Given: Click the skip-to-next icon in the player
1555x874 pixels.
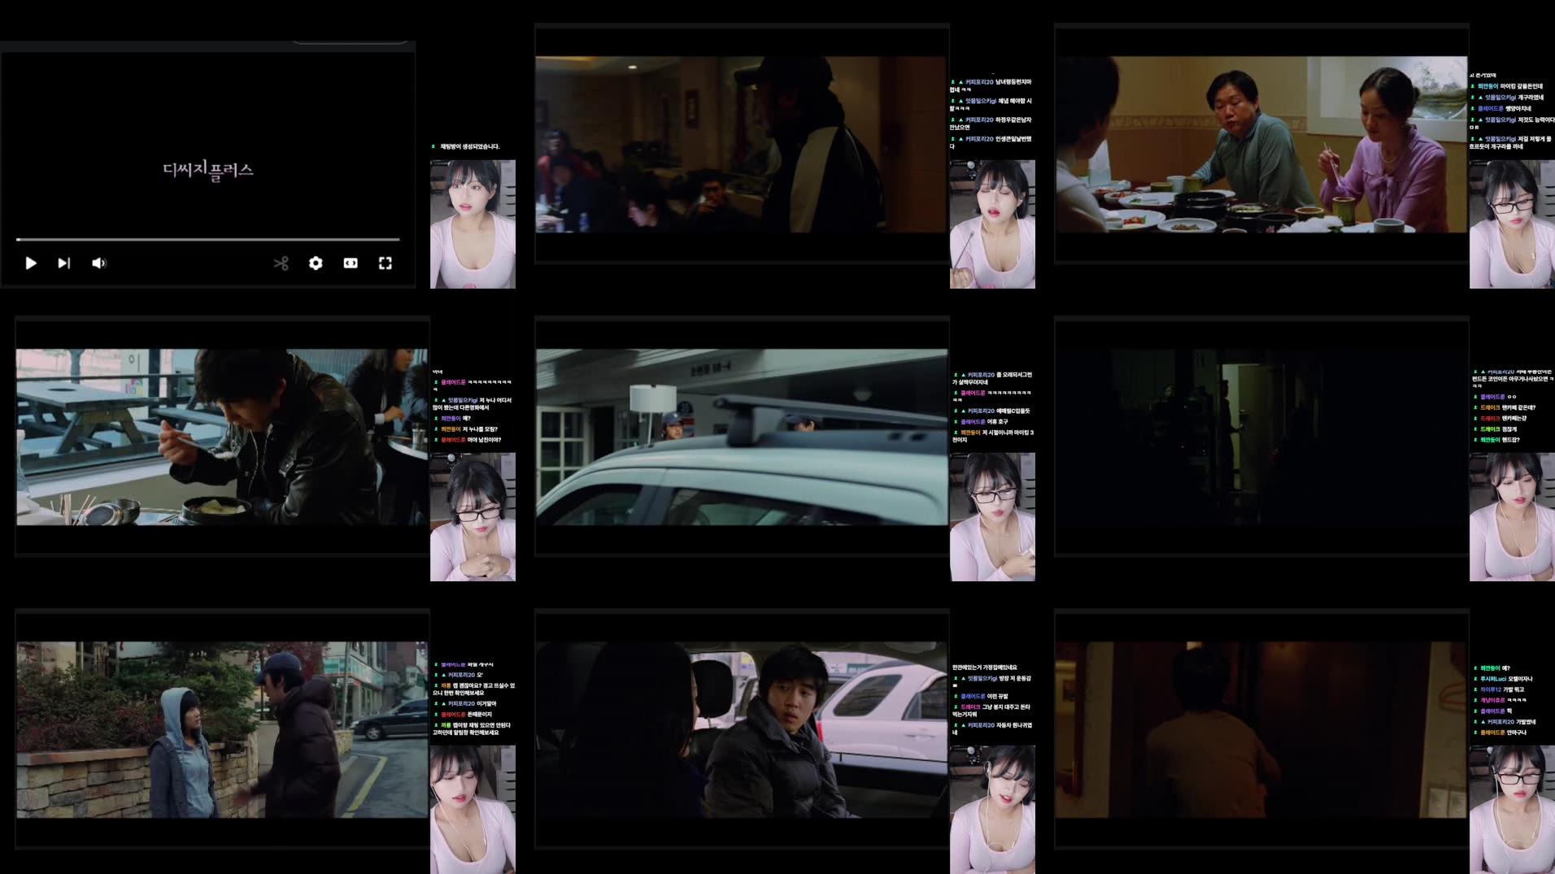Looking at the screenshot, I should coord(64,263).
